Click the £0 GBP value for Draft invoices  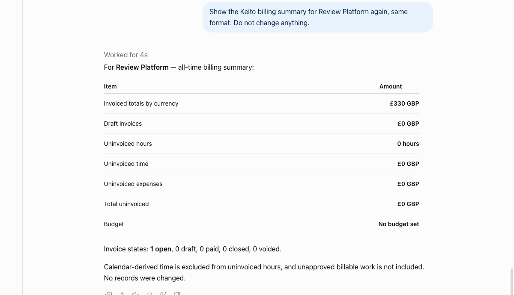(x=408, y=124)
